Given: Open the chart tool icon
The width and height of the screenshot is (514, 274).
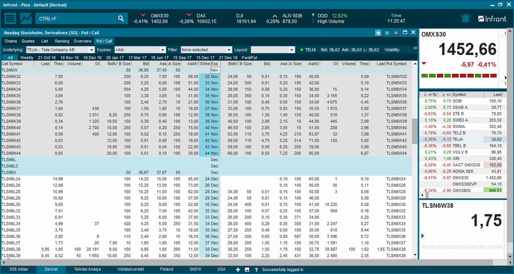Looking at the screenshot, I should coord(26,19).
